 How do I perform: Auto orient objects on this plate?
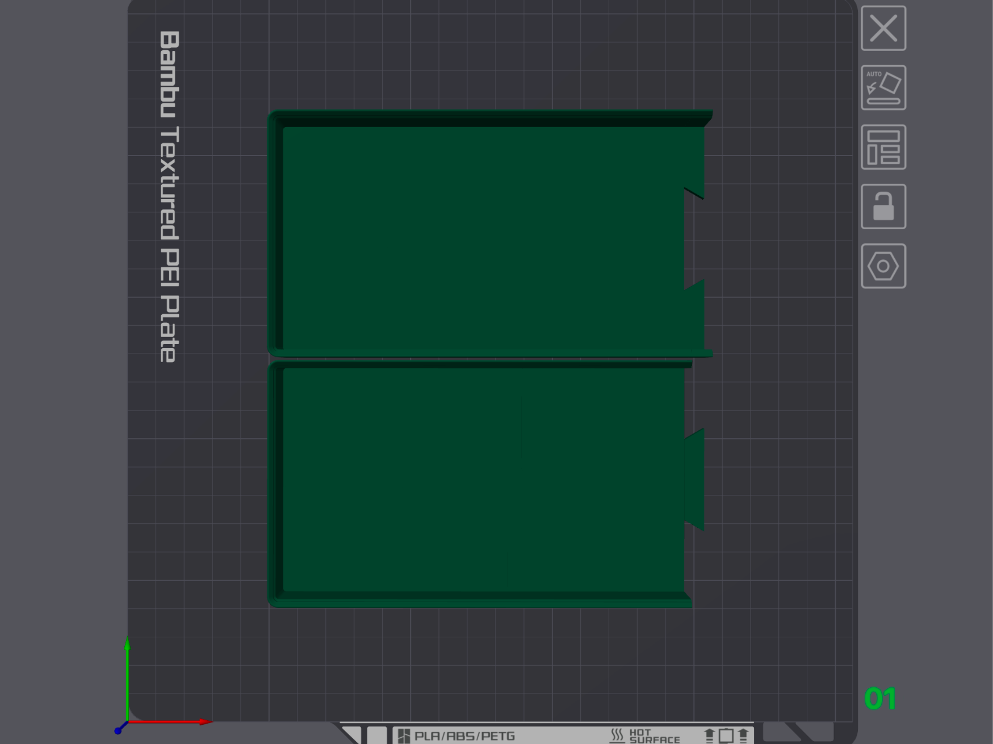click(883, 88)
